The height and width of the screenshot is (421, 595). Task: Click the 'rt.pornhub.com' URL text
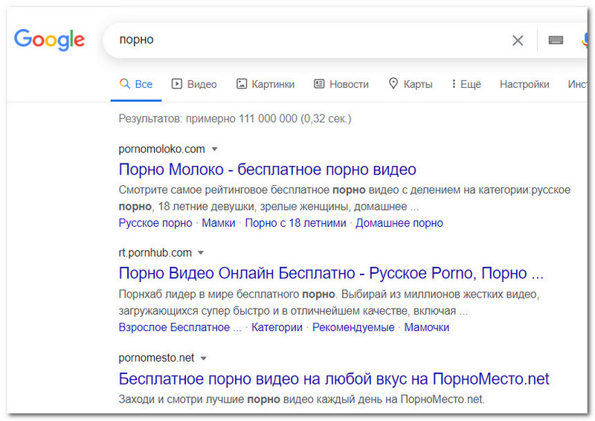coord(155,253)
